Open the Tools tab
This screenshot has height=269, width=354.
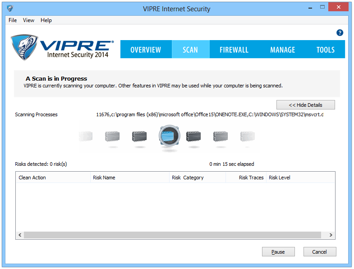click(x=325, y=50)
